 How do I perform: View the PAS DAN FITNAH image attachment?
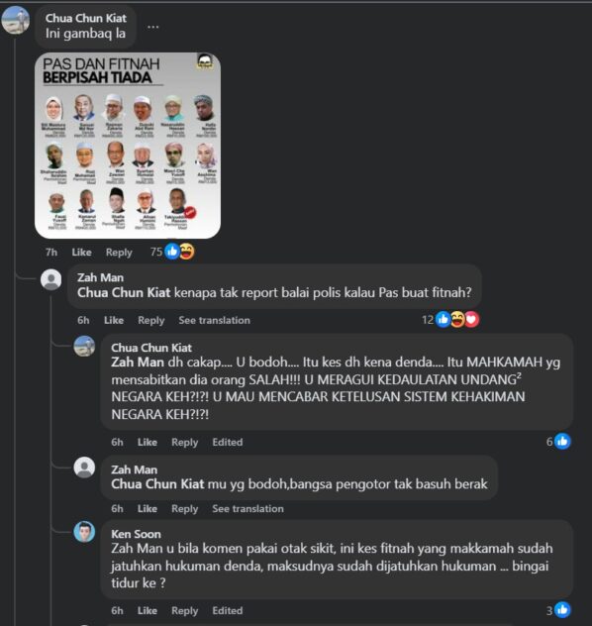128,146
